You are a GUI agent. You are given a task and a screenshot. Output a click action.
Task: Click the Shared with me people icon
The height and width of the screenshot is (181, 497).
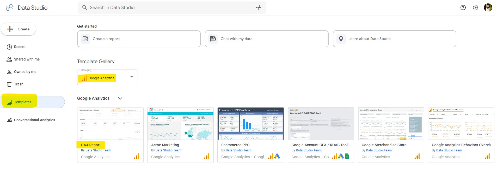pos(9,59)
